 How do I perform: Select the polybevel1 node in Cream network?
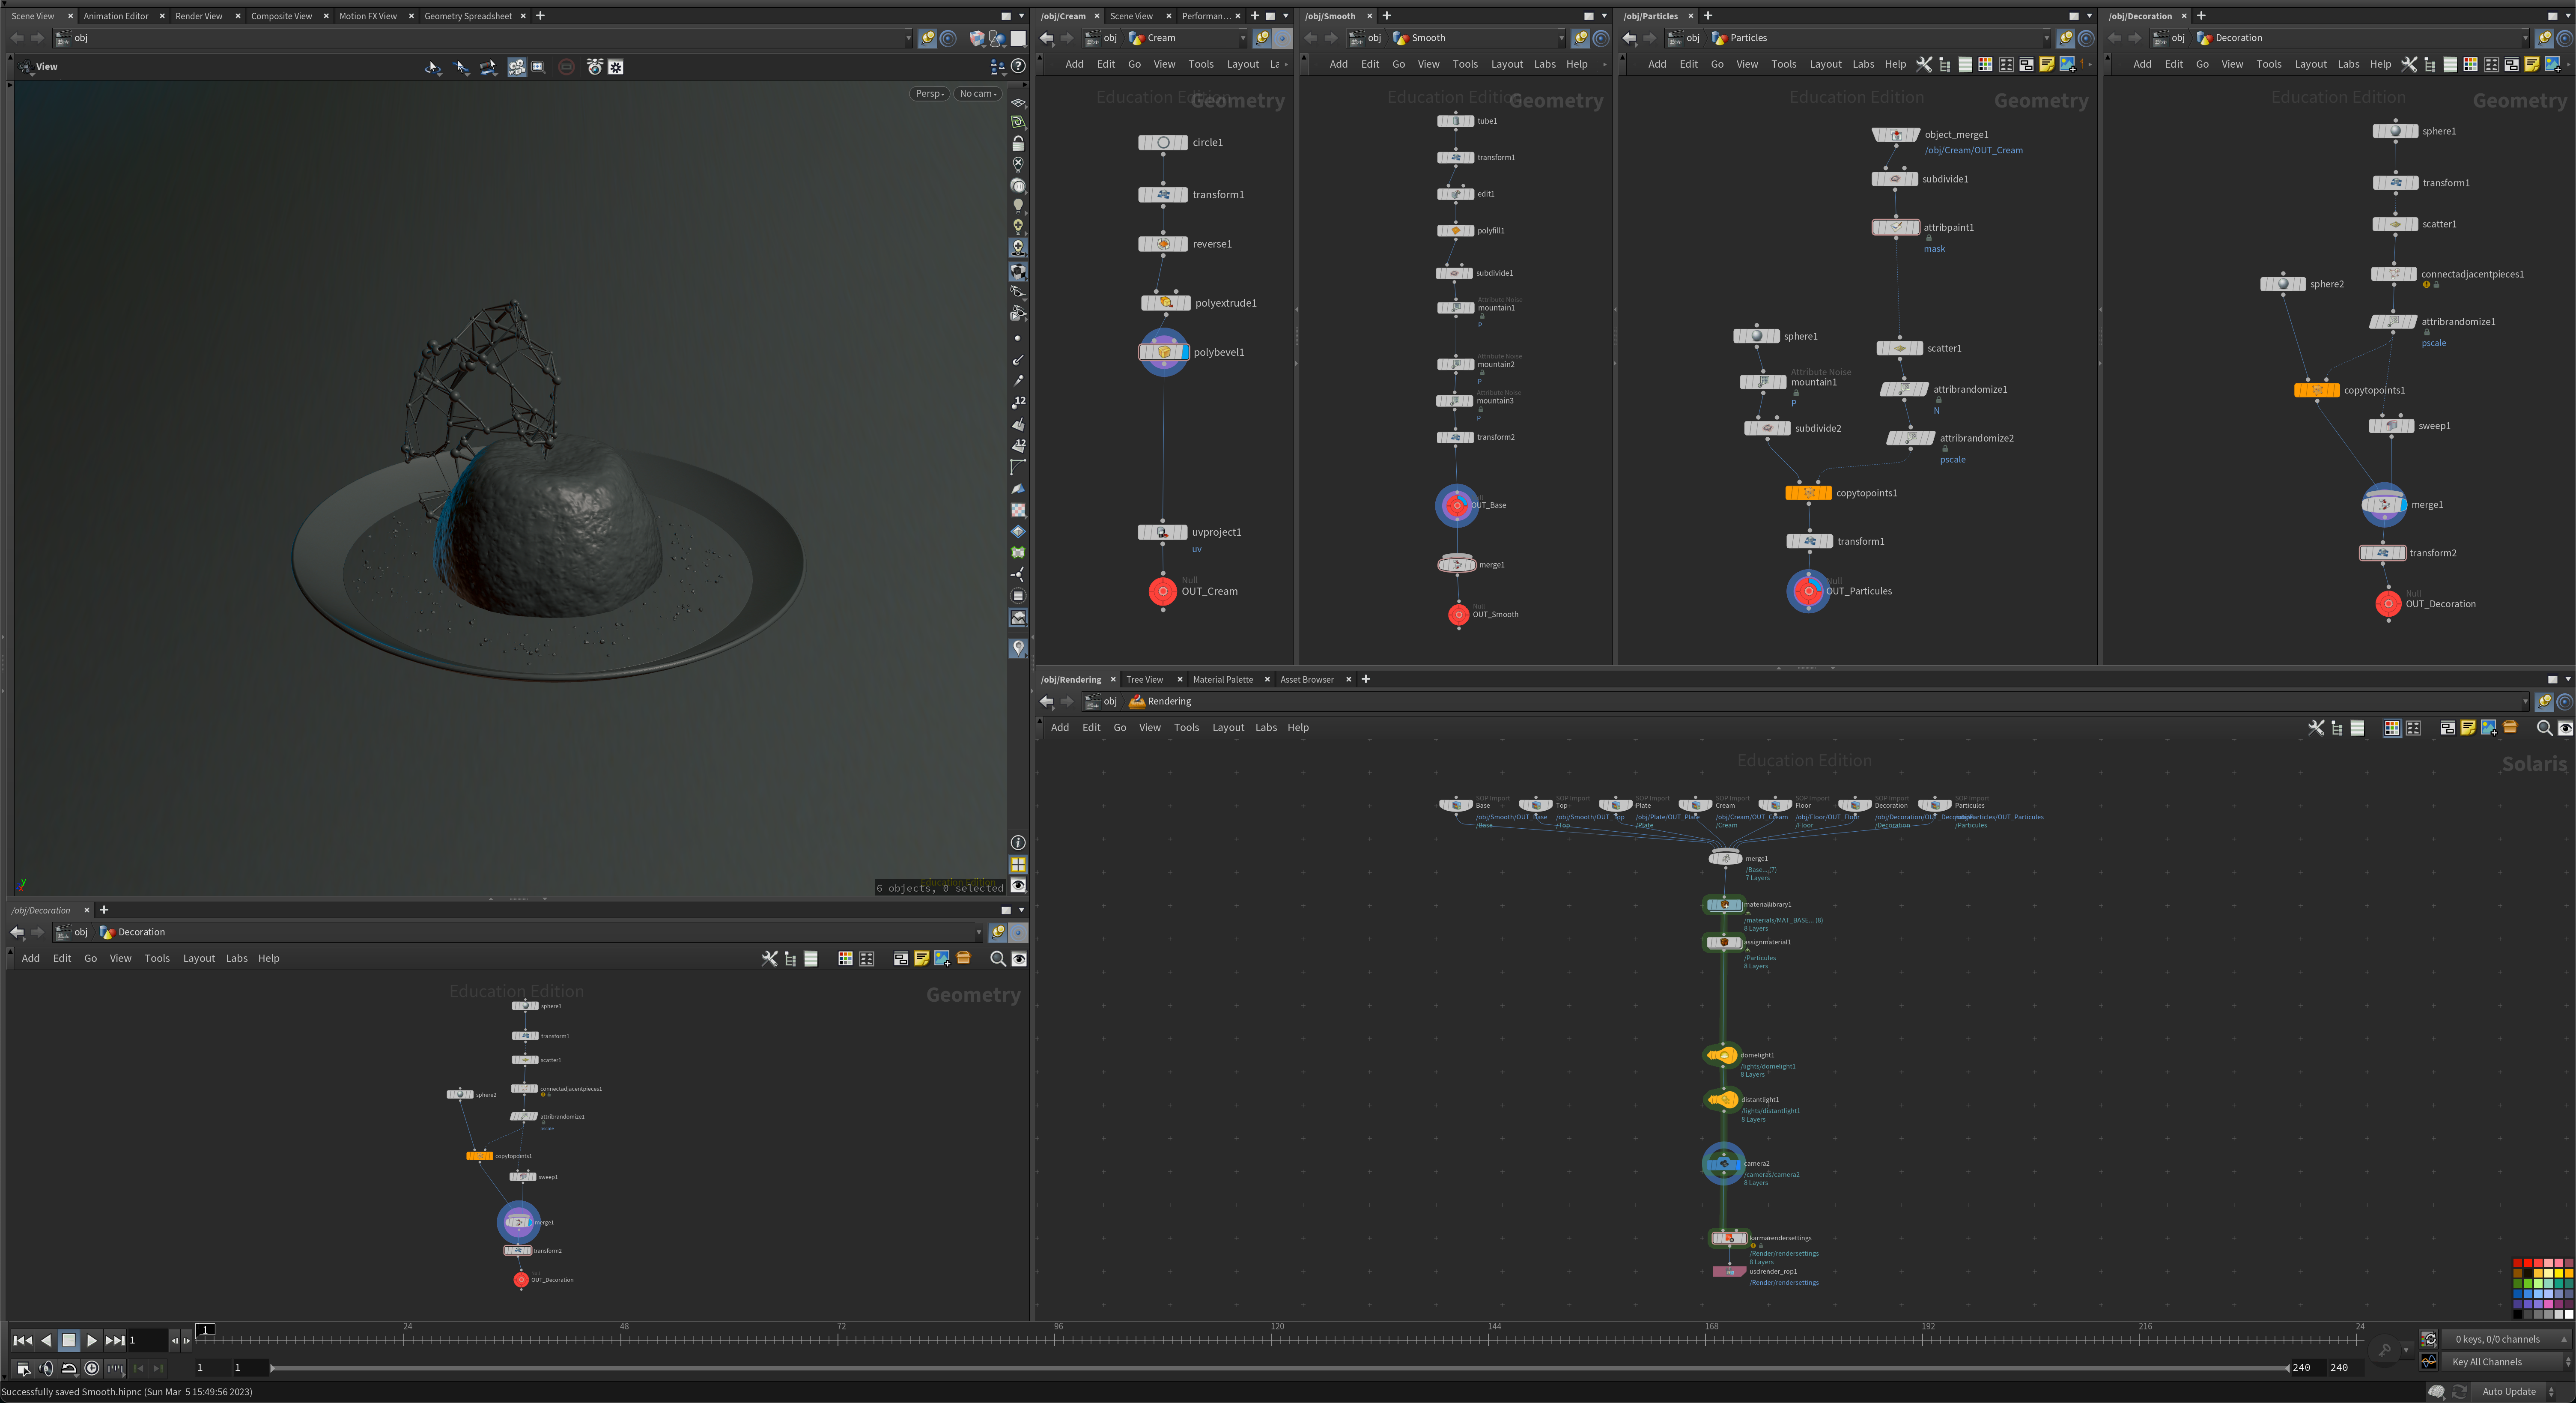(1163, 352)
